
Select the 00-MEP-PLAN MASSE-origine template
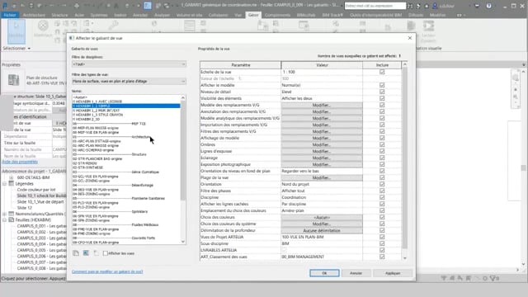(96, 128)
